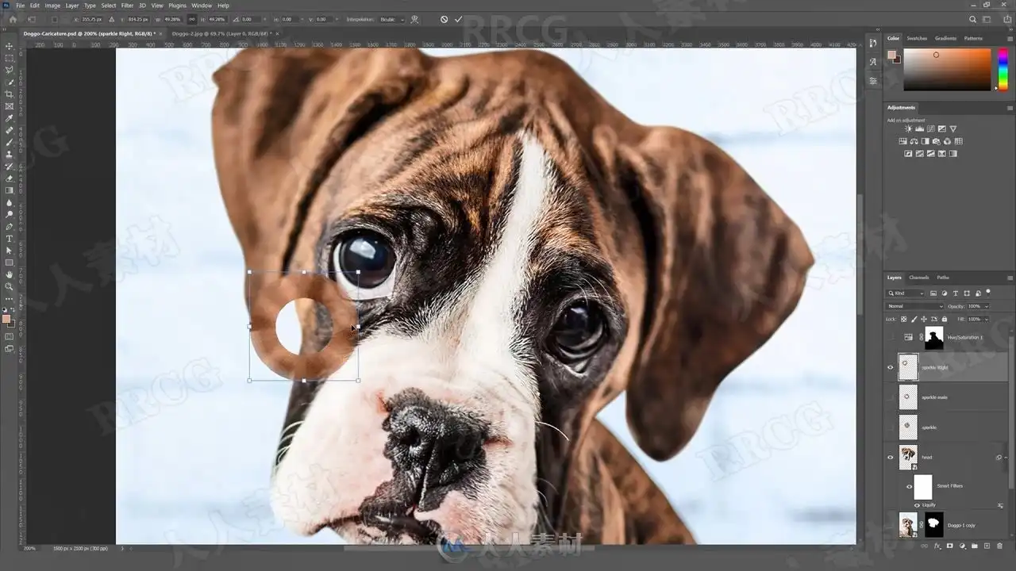Open the History collapsed panel icon
Screen dimensions: 1016x571
(x=873, y=43)
